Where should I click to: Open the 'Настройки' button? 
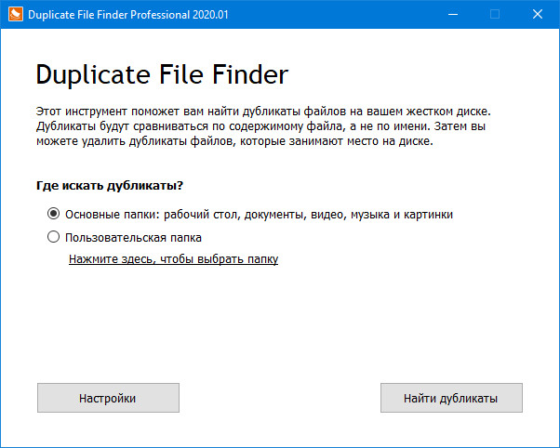(108, 398)
